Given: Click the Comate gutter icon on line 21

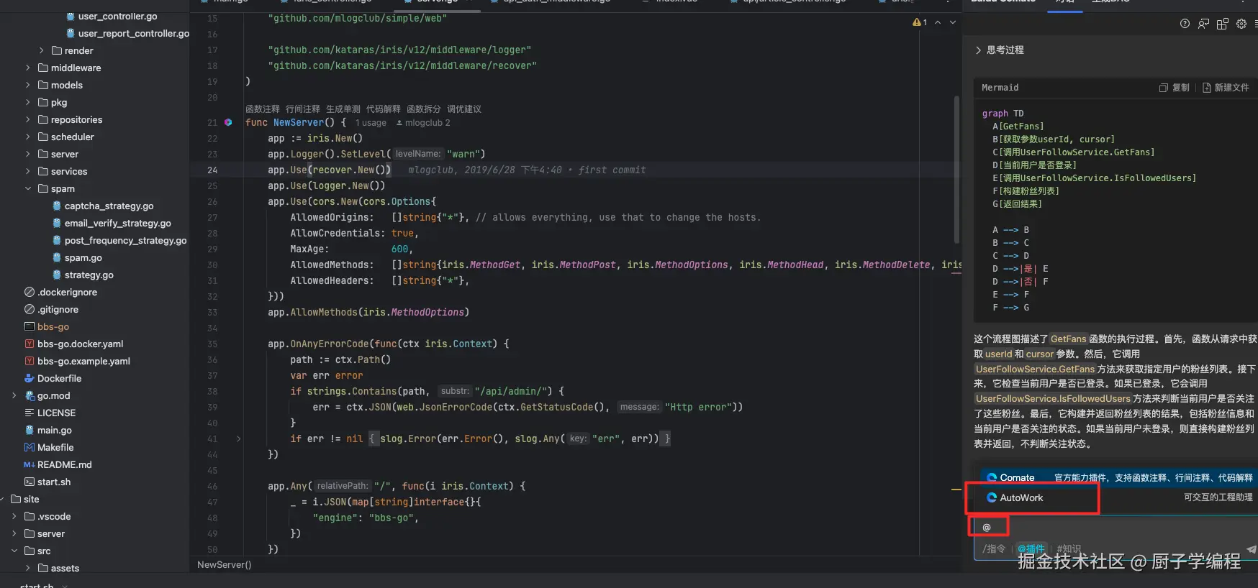Looking at the screenshot, I should [228, 123].
